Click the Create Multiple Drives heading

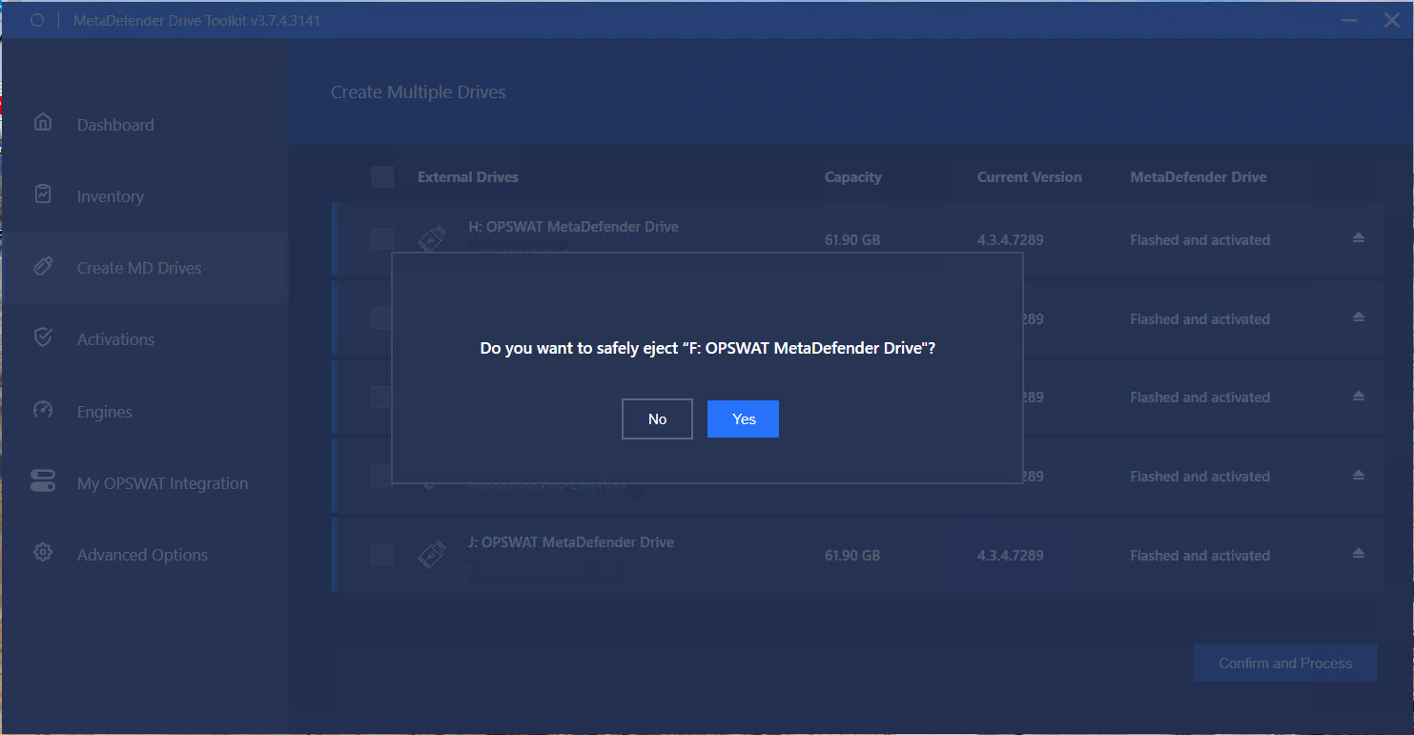point(419,92)
